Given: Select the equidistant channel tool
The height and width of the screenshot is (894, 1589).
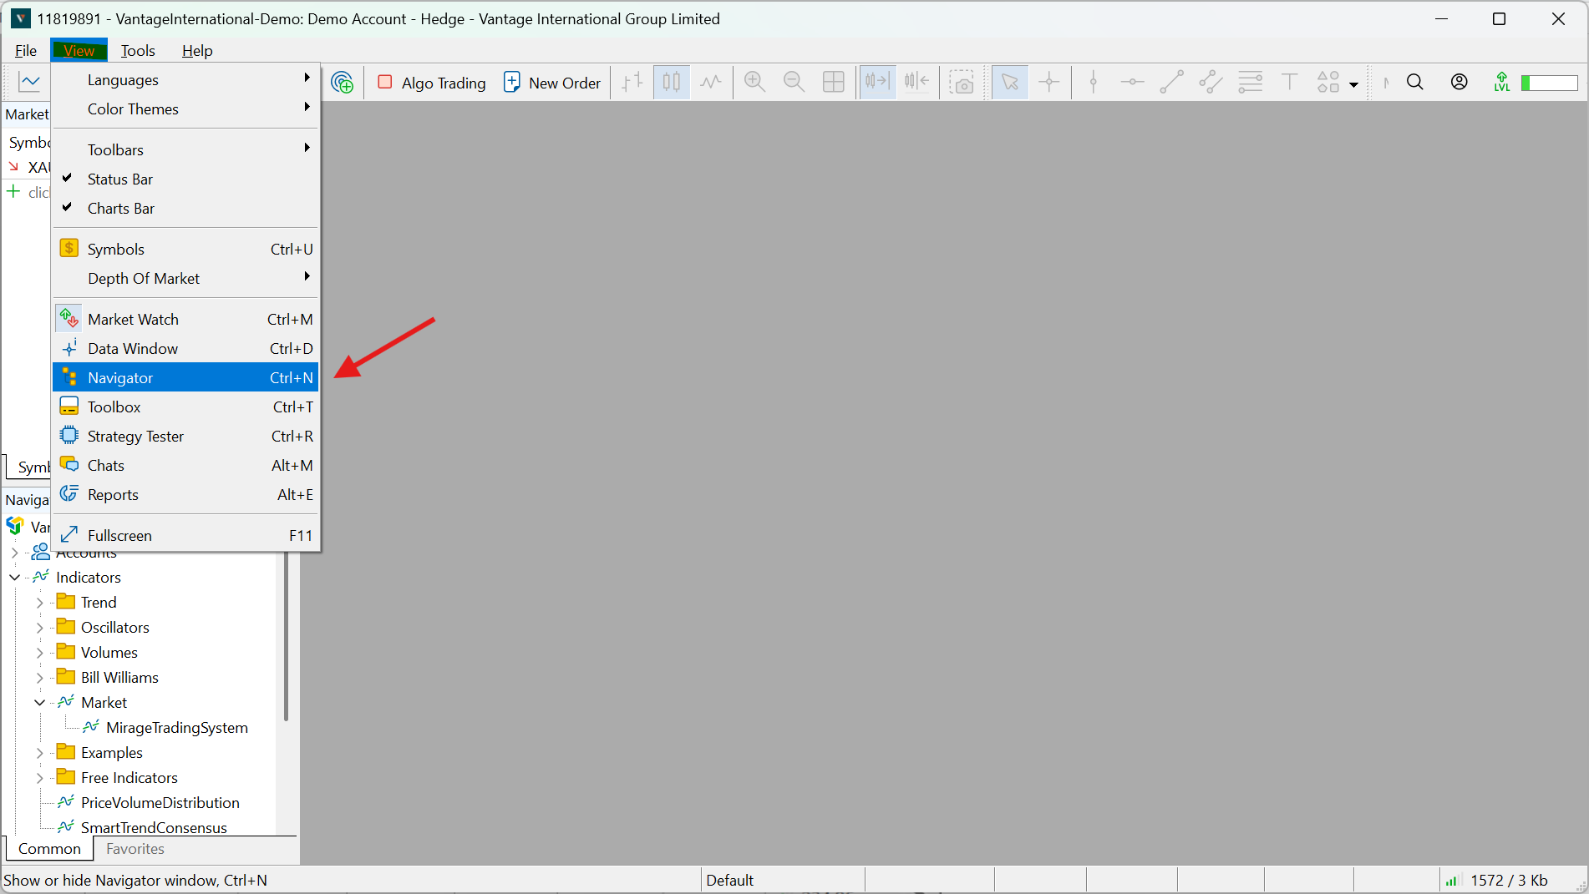Looking at the screenshot, I should coord(1211,82).
